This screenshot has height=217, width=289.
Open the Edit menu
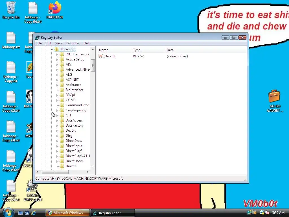pyautogui.click(x=49, y=43)
